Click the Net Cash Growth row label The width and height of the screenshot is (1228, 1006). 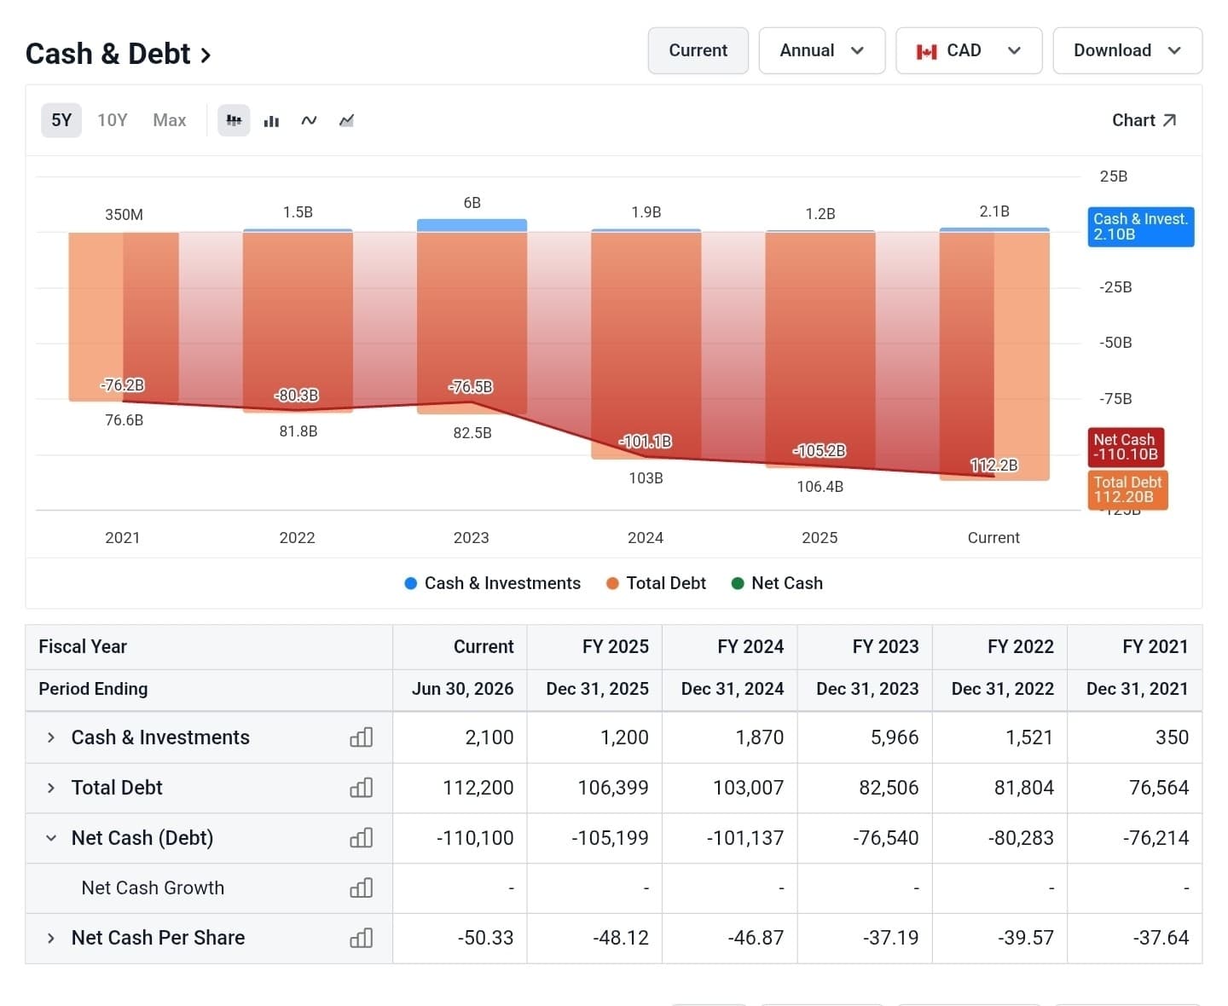[153, 888]
